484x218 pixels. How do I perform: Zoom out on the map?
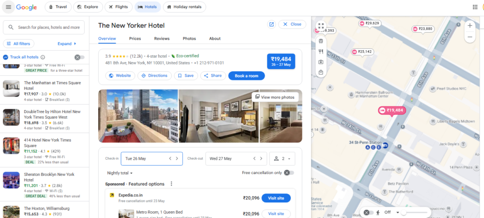[x=470, y=37]
